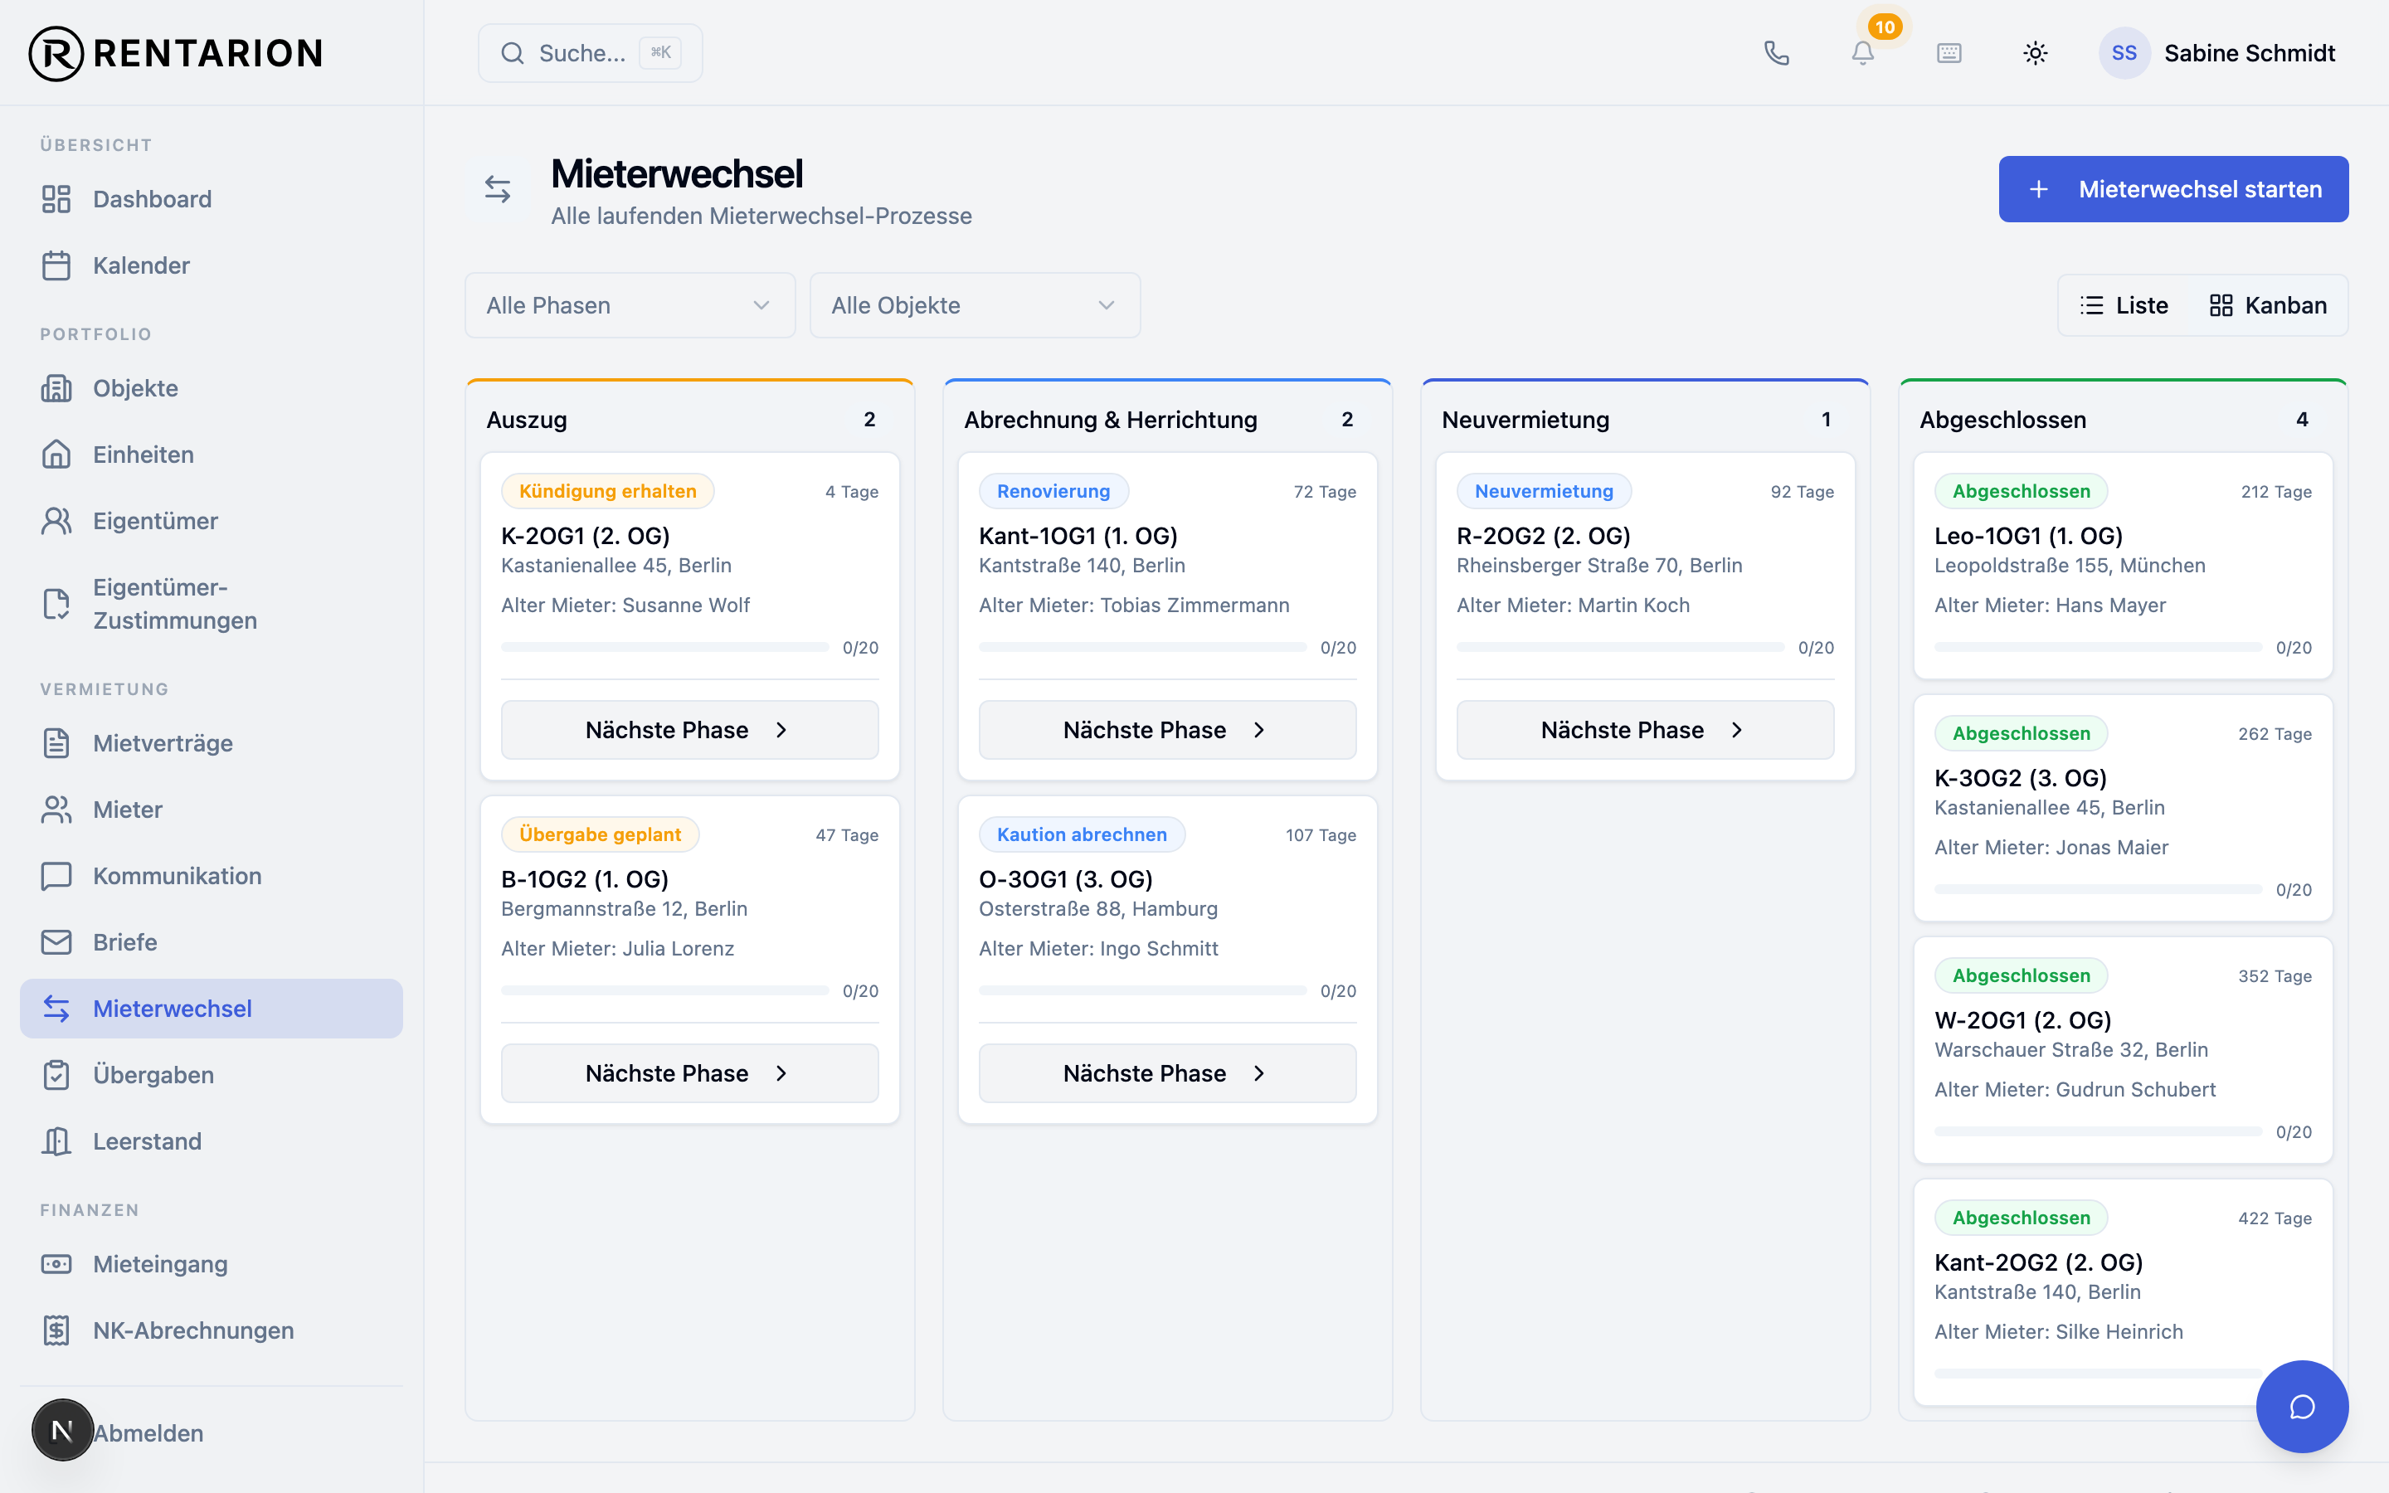Advance B-1OG2 to Nächste Phase

click(x=689, y=1073)
